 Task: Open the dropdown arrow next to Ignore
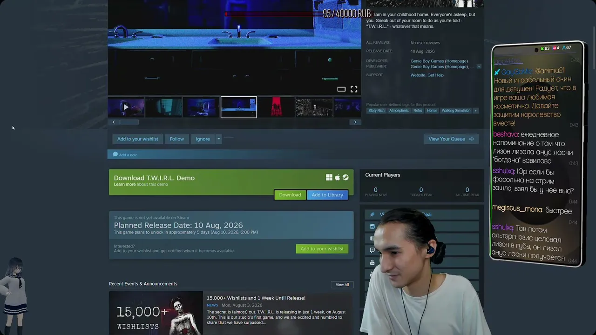pos(218,139)
